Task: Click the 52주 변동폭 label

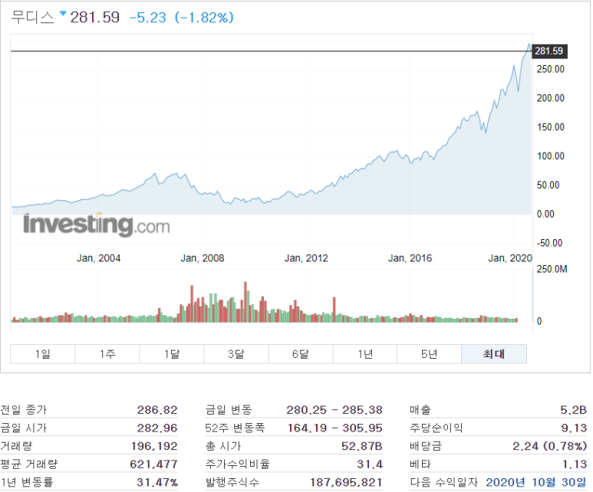Action: click(235, 428)
